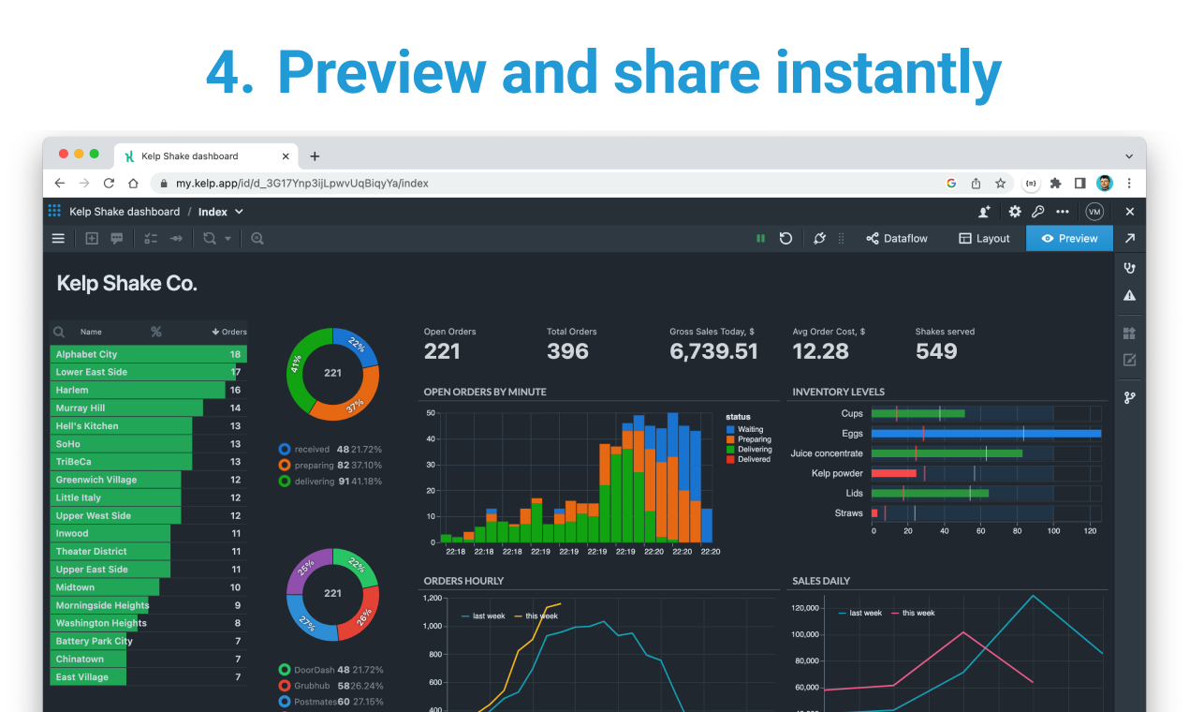Viewport: 1189px width, 712px height.
Task: Toggle Grubhub legend item
Action: 330,686
